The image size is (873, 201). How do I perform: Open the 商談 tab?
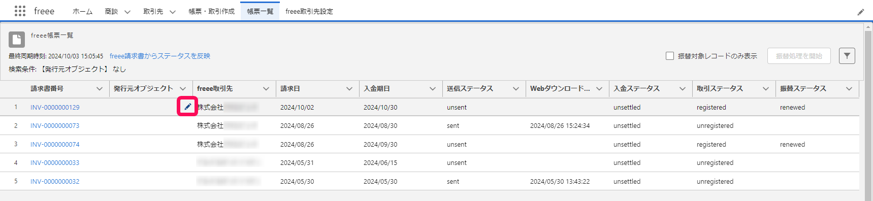click(111, 11)
